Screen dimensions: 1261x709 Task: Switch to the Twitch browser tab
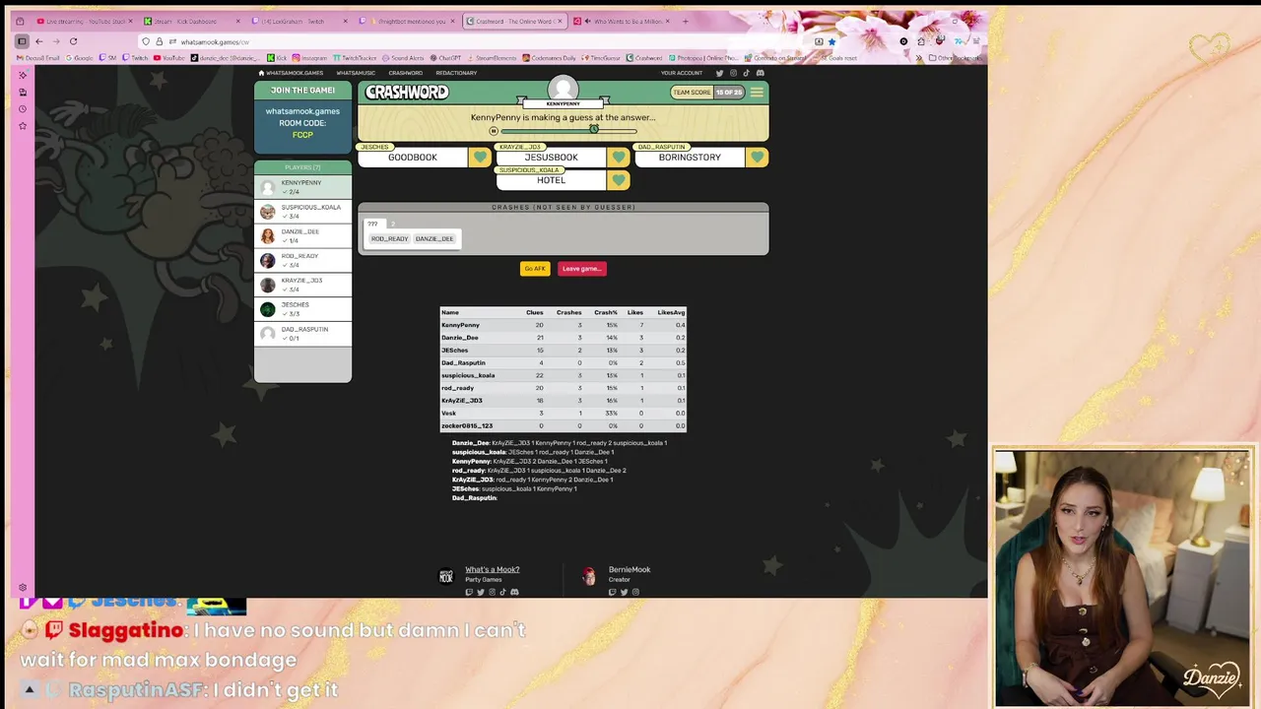click(x=298, y=21)
